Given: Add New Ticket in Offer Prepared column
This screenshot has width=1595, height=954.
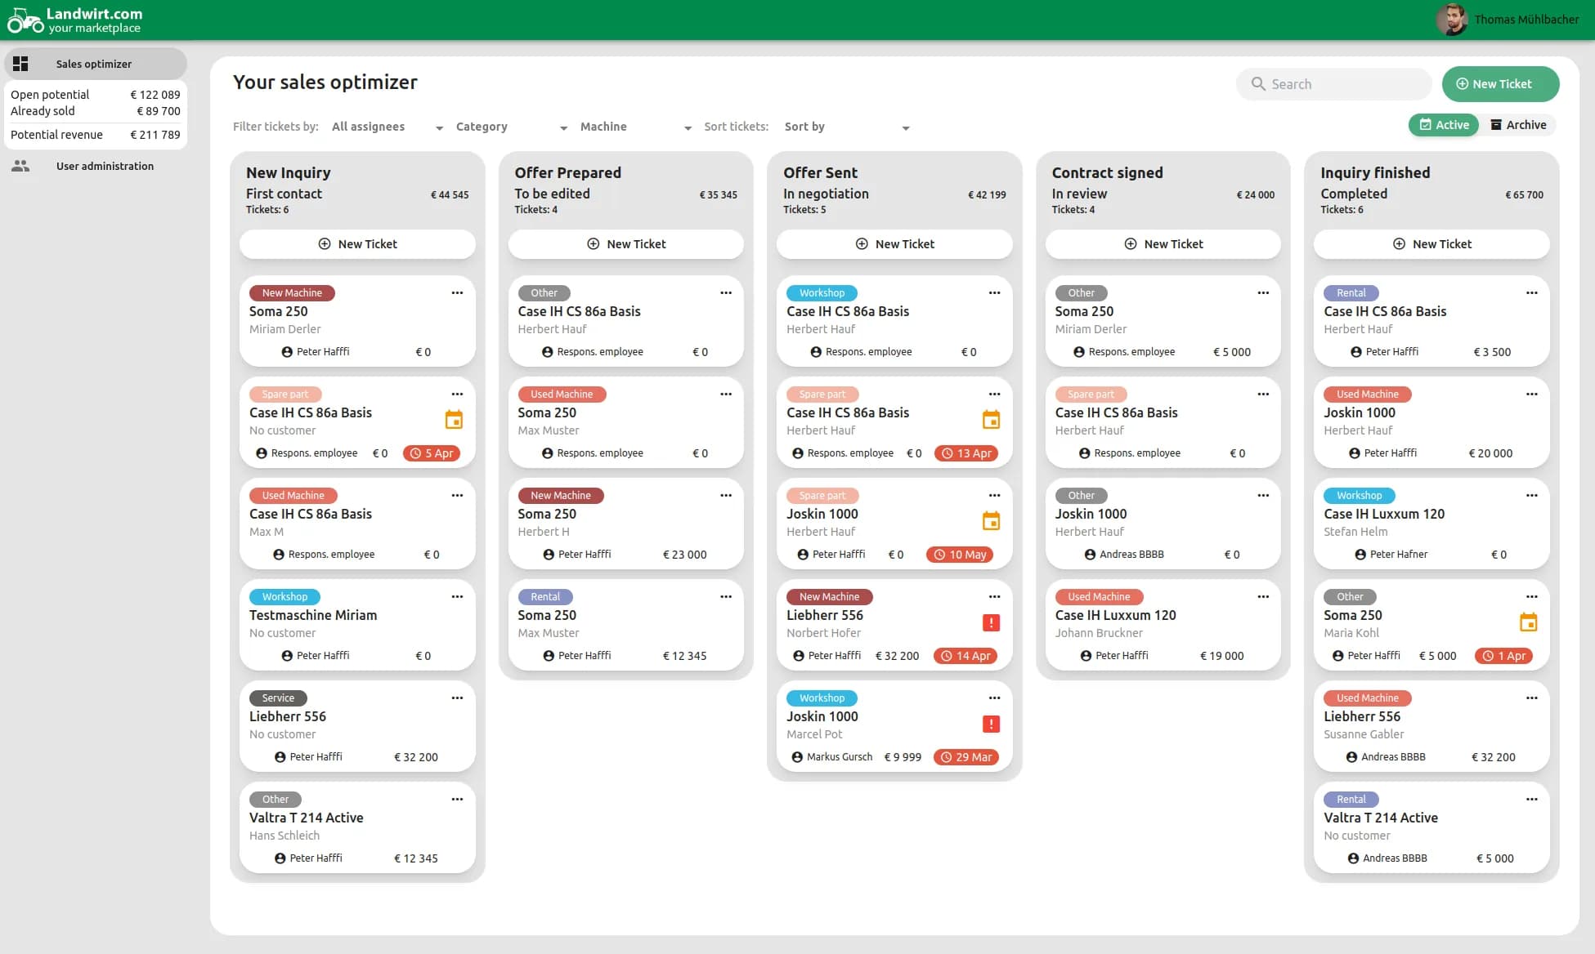Looking at the screenshot, I should pyautogui.click(x=626, y=244).
